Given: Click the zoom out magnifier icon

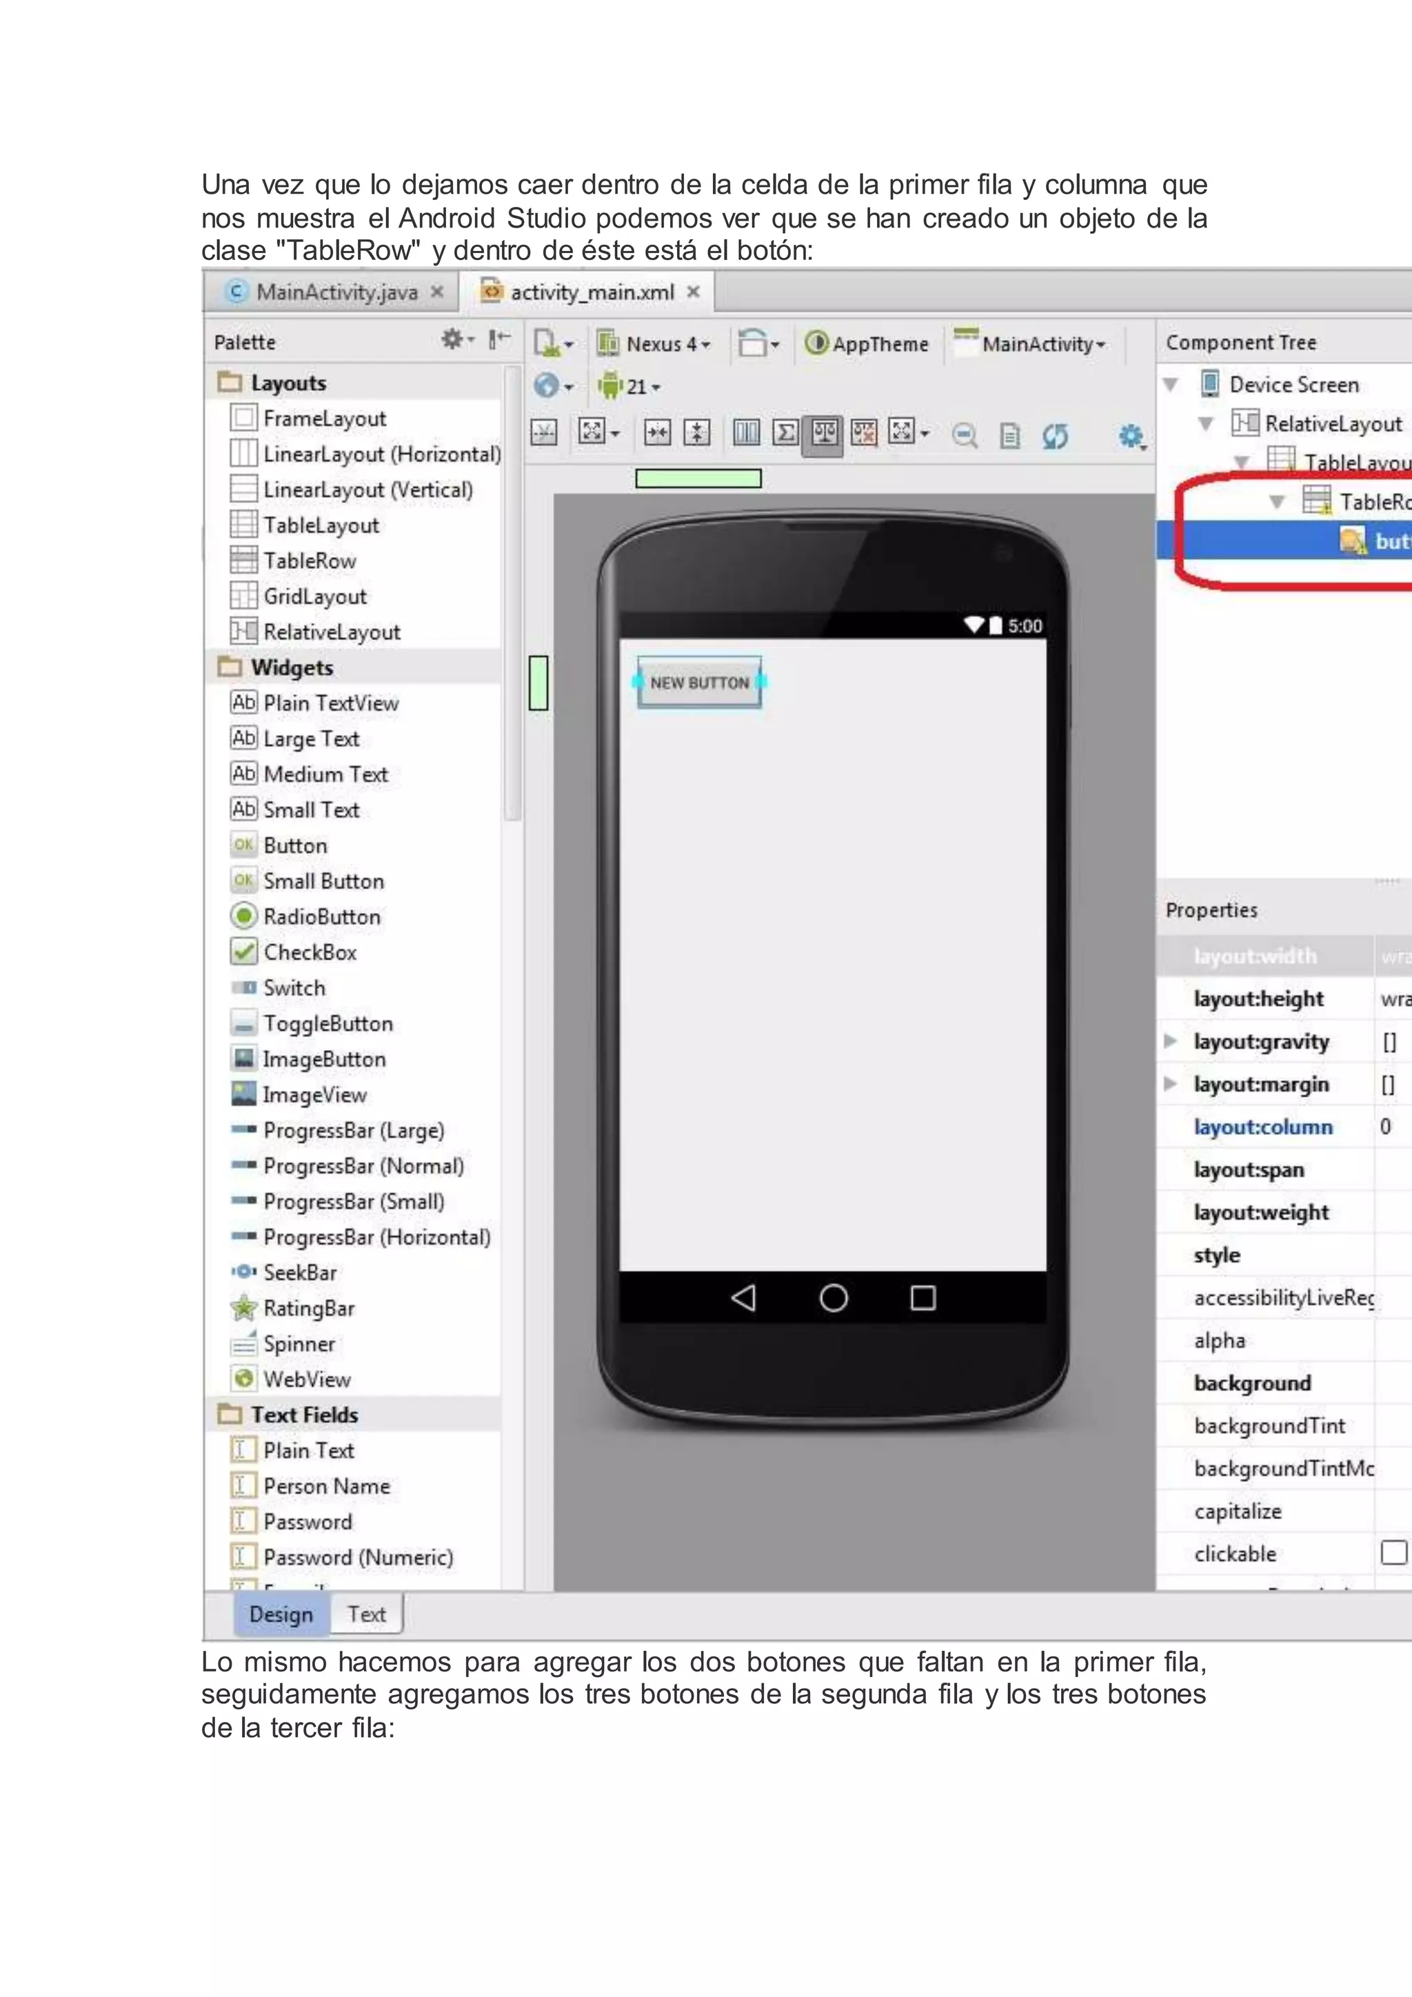Looking at the screenshot, I should point(965,435).
